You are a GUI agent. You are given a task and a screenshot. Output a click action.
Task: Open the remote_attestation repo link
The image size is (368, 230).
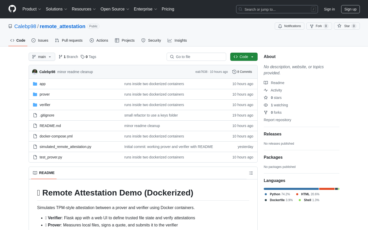pos(62,26)
